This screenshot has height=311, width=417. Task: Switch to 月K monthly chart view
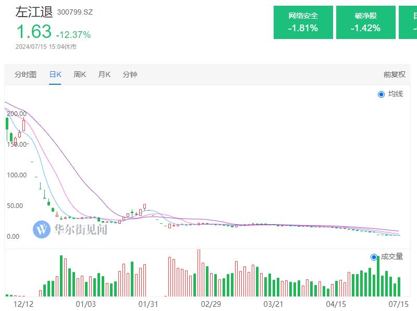(x=104, y=74)
